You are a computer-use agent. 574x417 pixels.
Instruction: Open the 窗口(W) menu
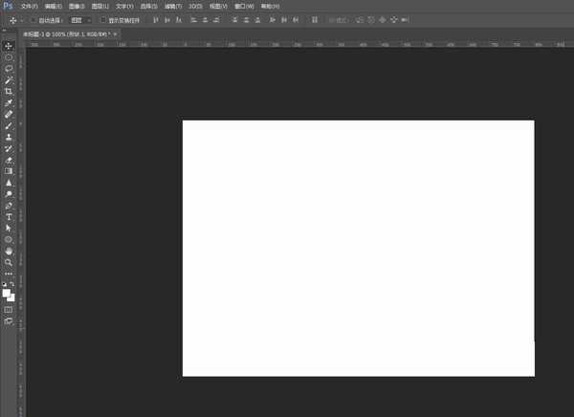pyautogui.click(x=244, y=6)
